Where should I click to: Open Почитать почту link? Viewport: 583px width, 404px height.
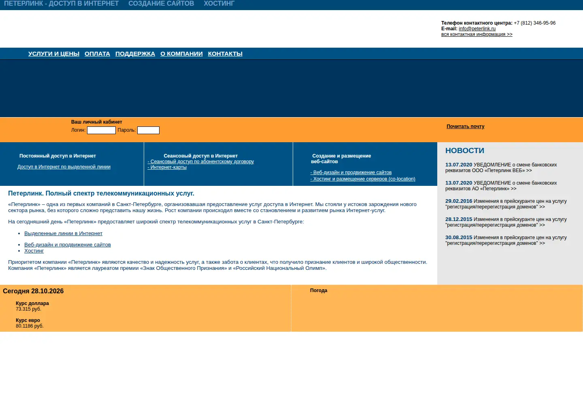point(466,126)
